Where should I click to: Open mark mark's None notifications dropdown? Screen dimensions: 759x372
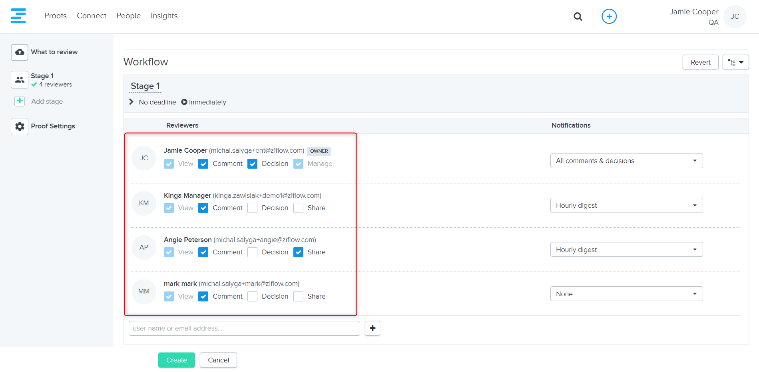pyautogui.click(x=626, y=294)
